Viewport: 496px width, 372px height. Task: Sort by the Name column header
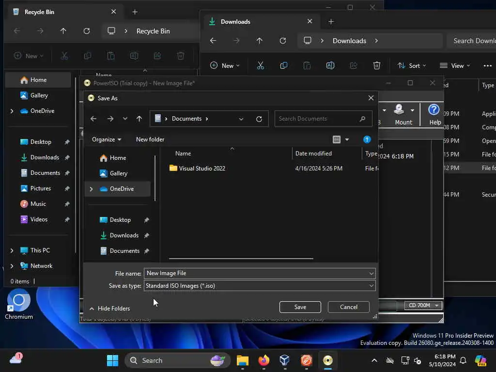pos(183,154)
